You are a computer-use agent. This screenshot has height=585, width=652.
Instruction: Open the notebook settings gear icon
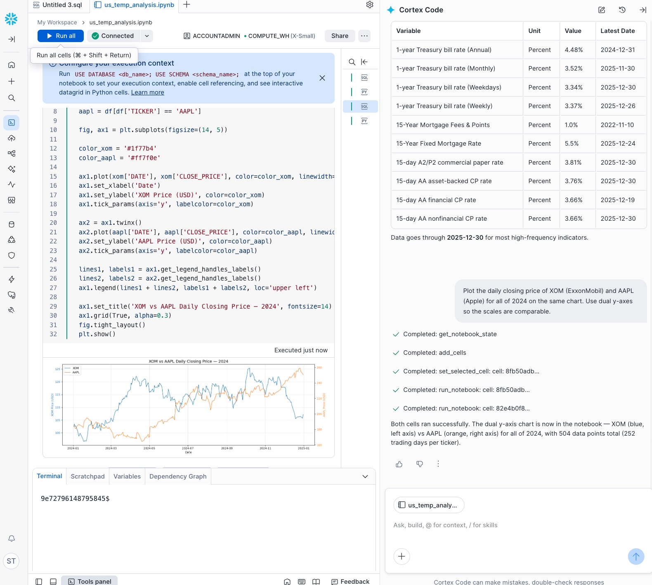[x=370, y=5]
